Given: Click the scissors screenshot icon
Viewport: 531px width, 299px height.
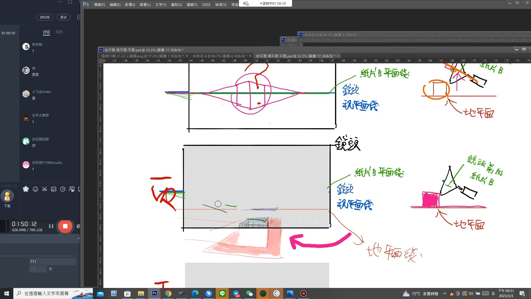Looking at the screenshot, I should click(45, 189).
